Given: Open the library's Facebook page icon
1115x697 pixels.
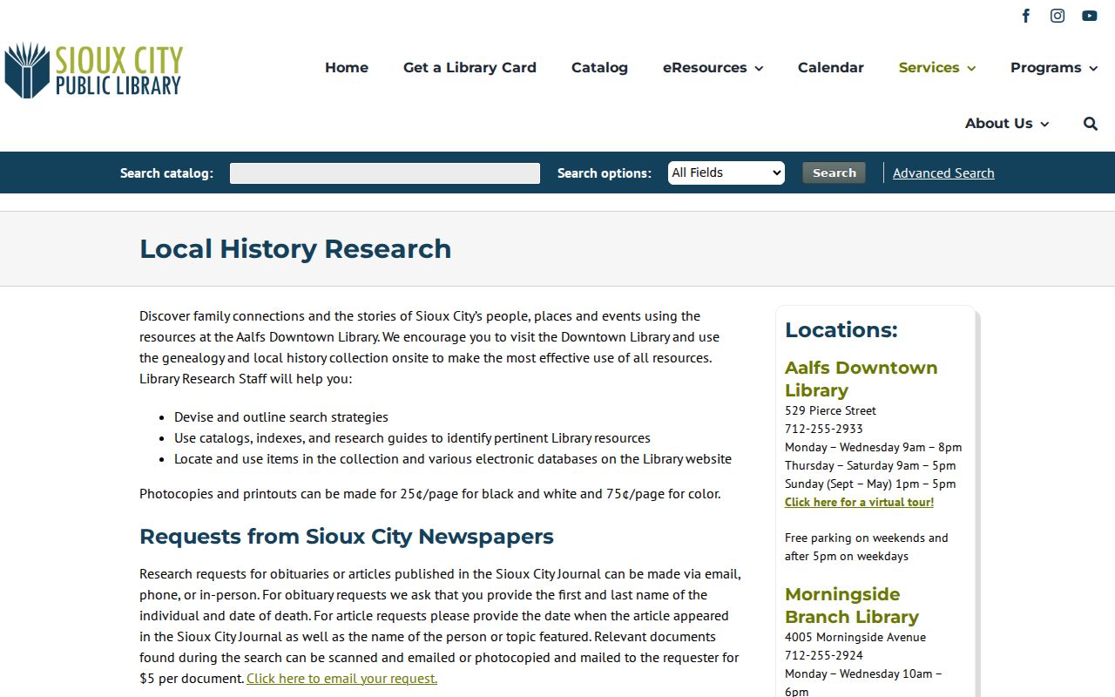Looking at the screenshot, I should 1026,16.
